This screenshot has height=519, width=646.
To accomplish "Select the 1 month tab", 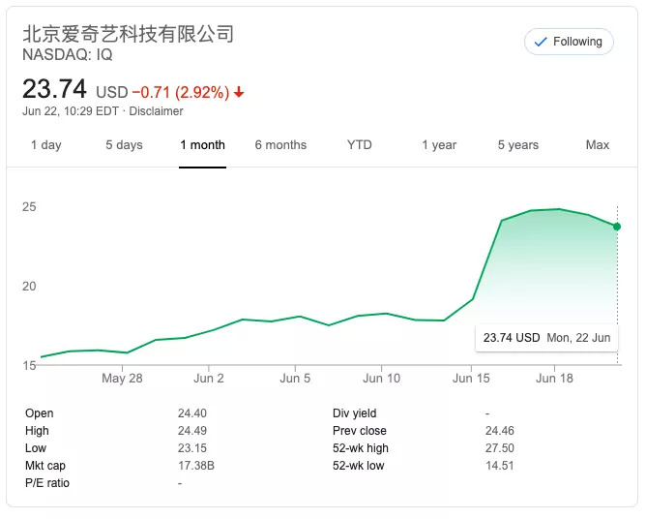I will click(202, 145).
